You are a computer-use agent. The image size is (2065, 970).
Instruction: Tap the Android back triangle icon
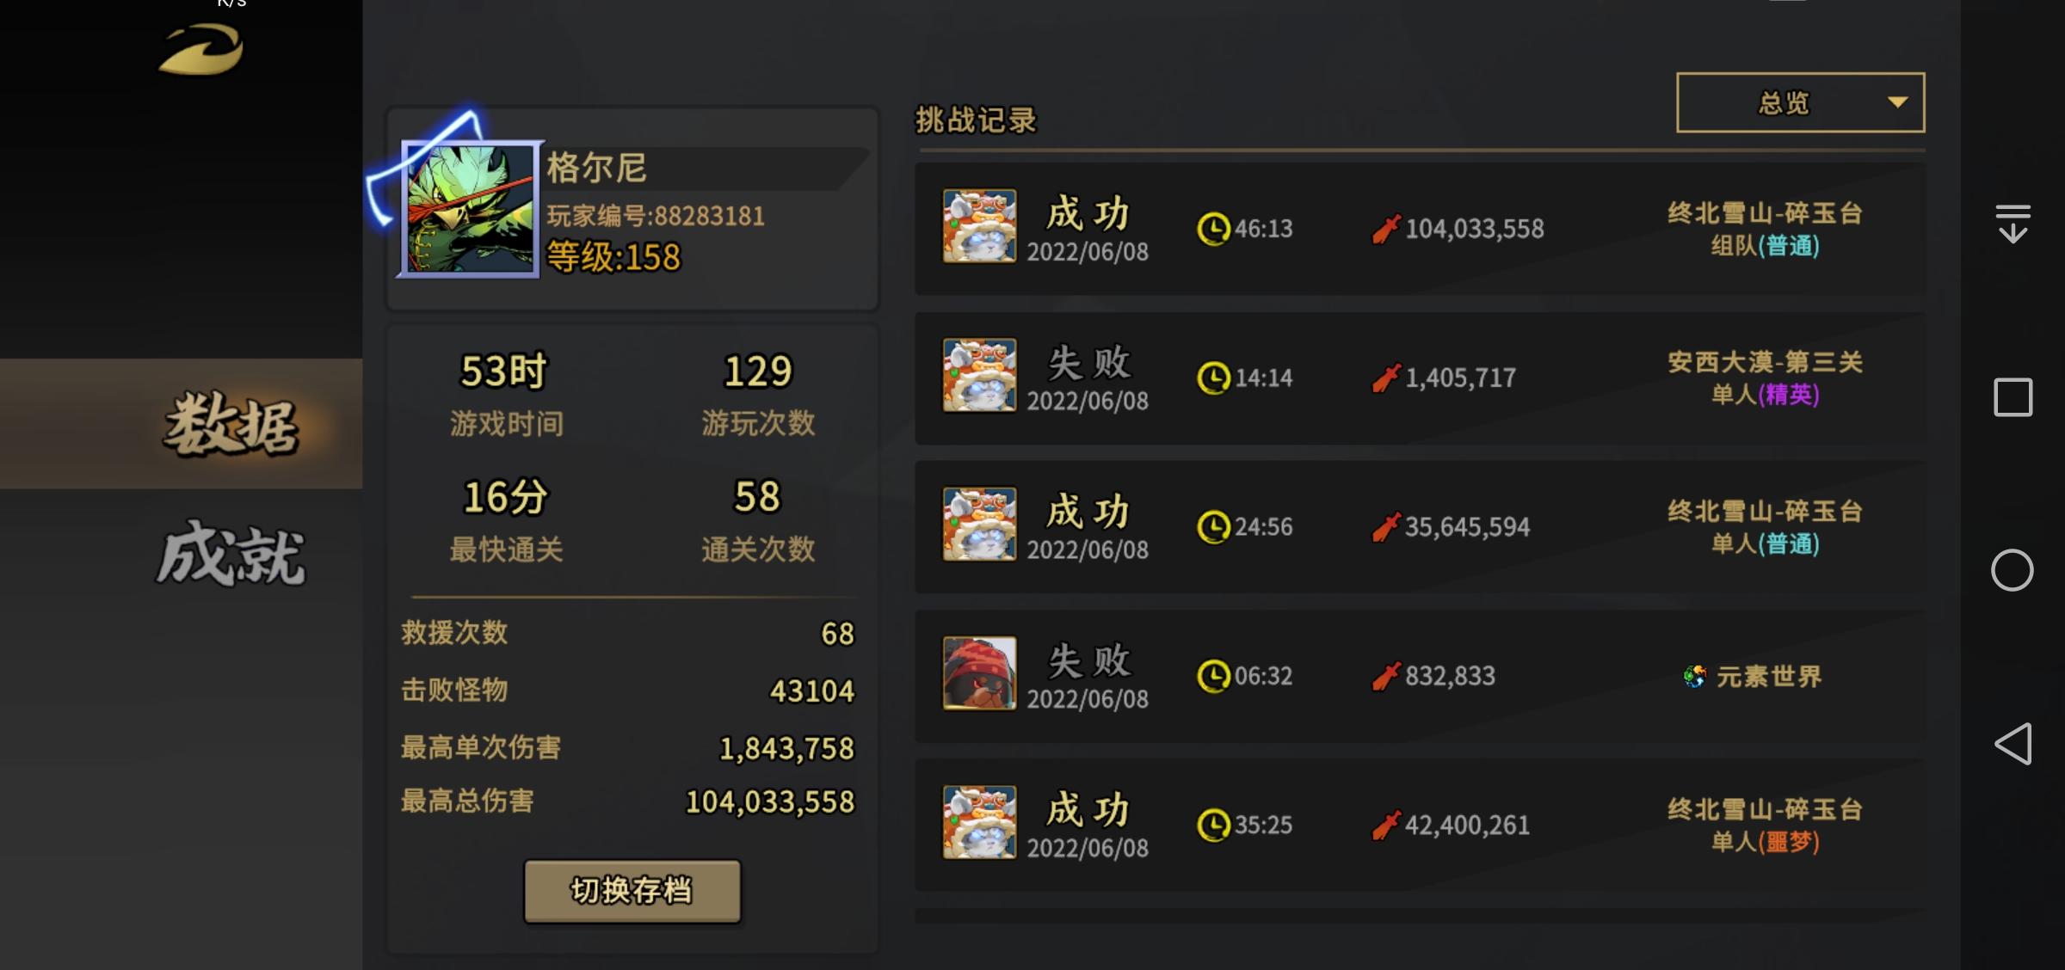(2013, 744)
